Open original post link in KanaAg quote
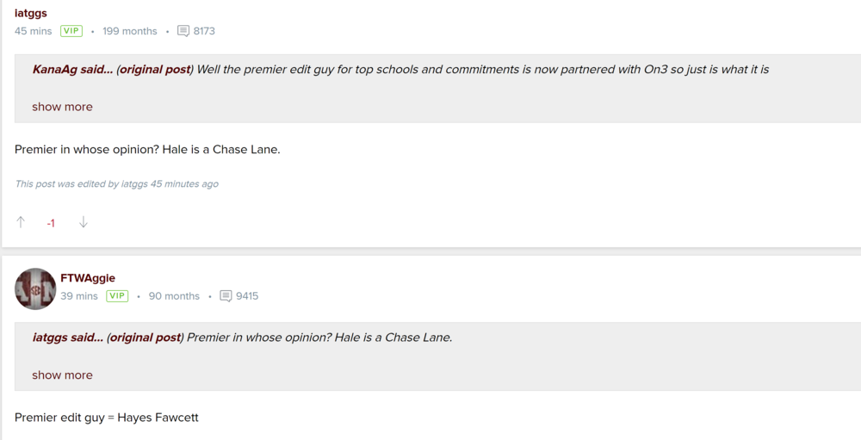This screenshot has width=861, height=440. (x=154, y=69)
